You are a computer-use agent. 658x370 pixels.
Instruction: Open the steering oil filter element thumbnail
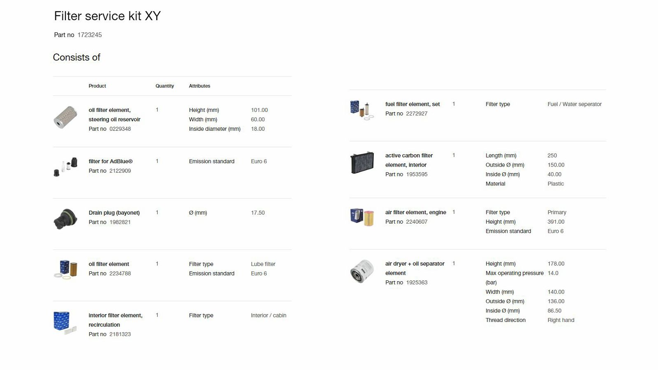point(65,117)
